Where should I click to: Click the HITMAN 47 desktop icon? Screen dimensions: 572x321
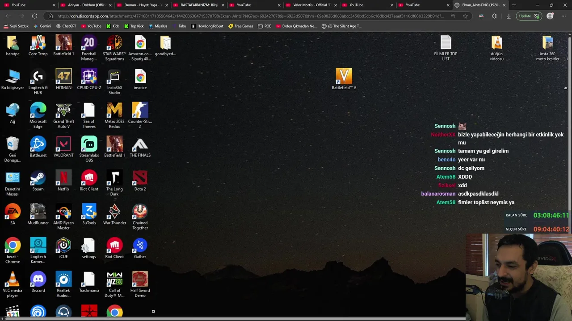pyautogui.click(x=63, y=79)
